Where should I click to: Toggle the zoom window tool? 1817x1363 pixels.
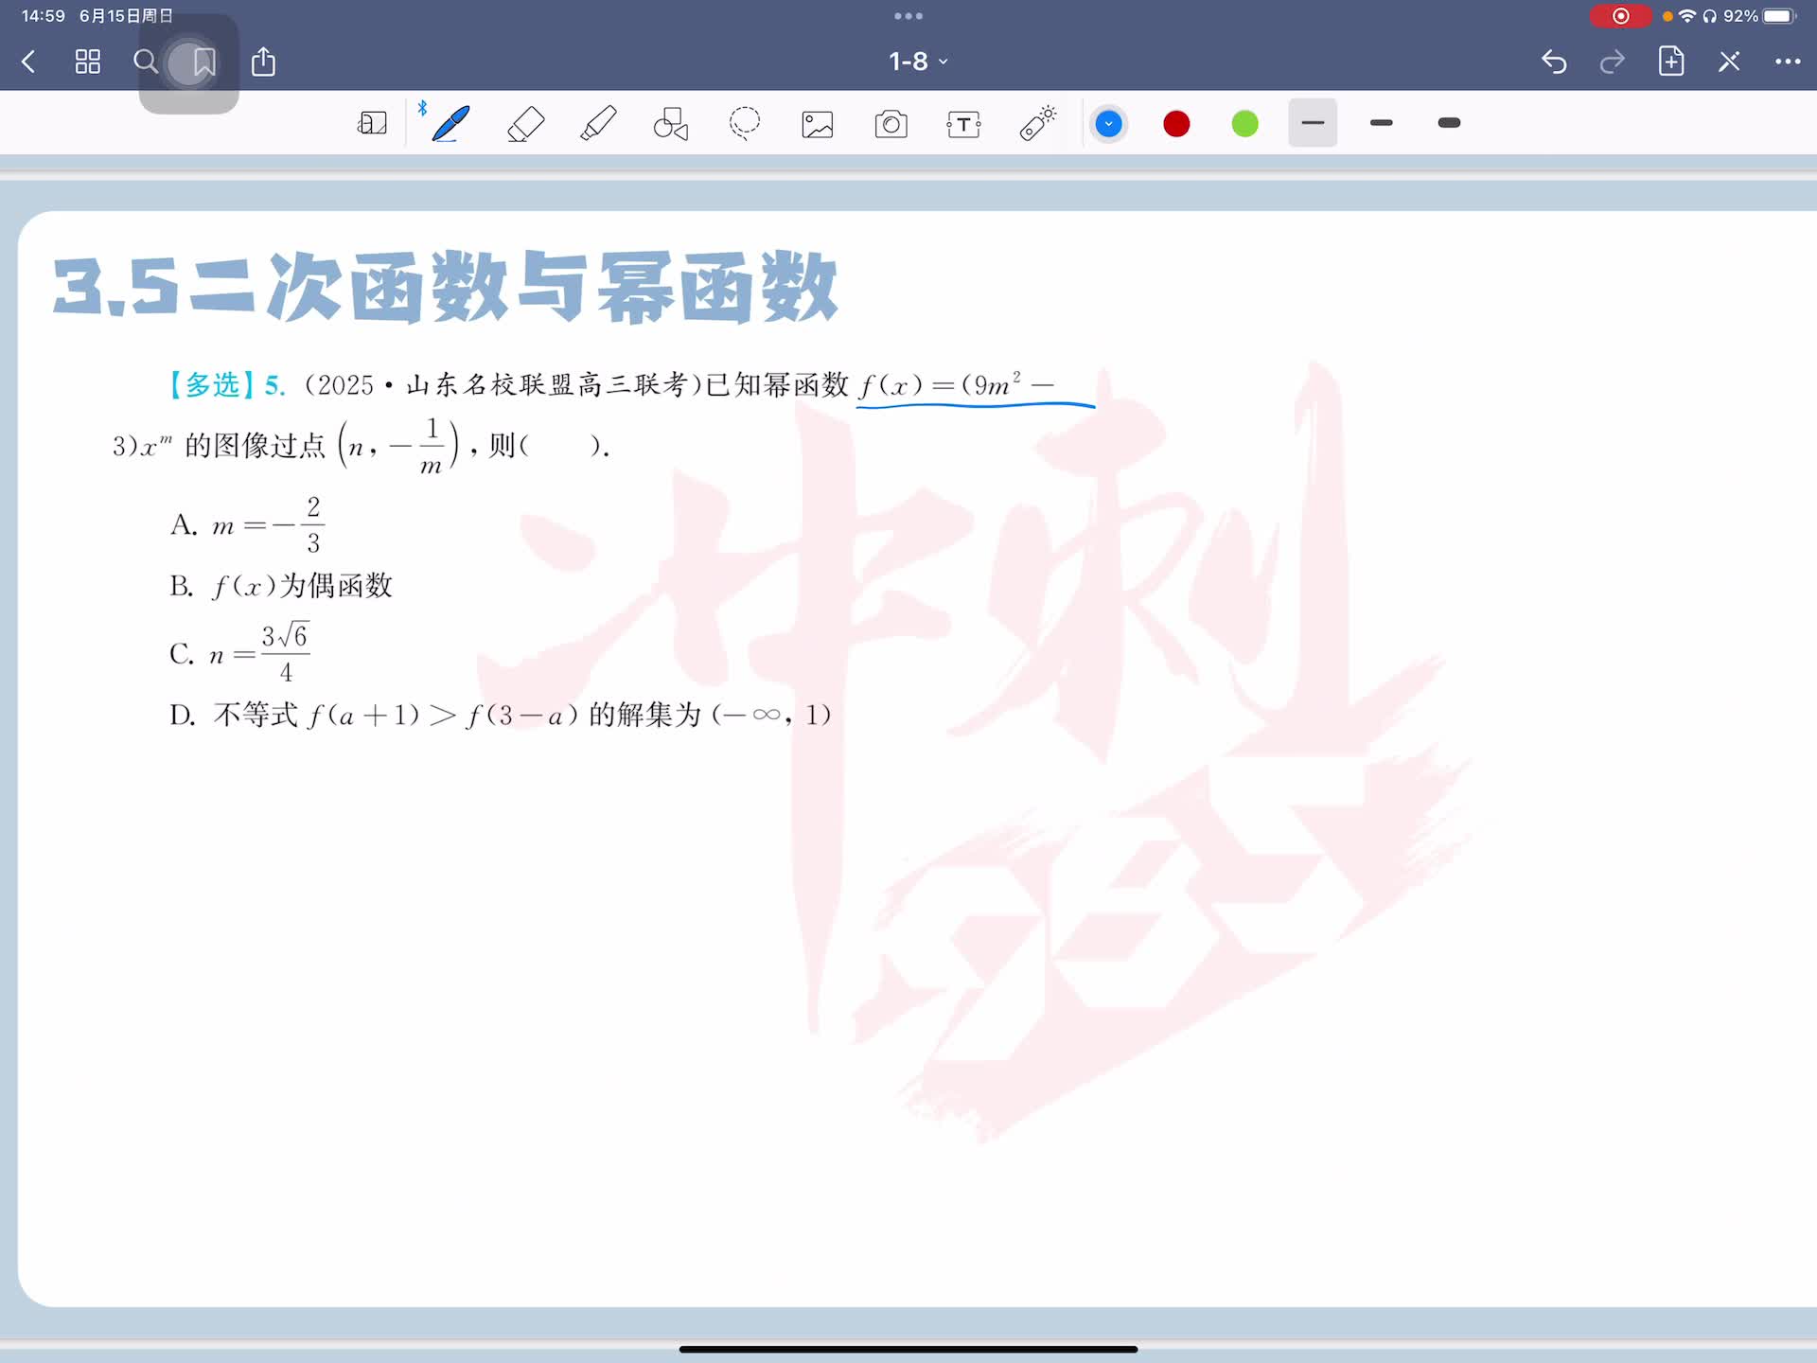pyautogui.click(x=372, y=124)
